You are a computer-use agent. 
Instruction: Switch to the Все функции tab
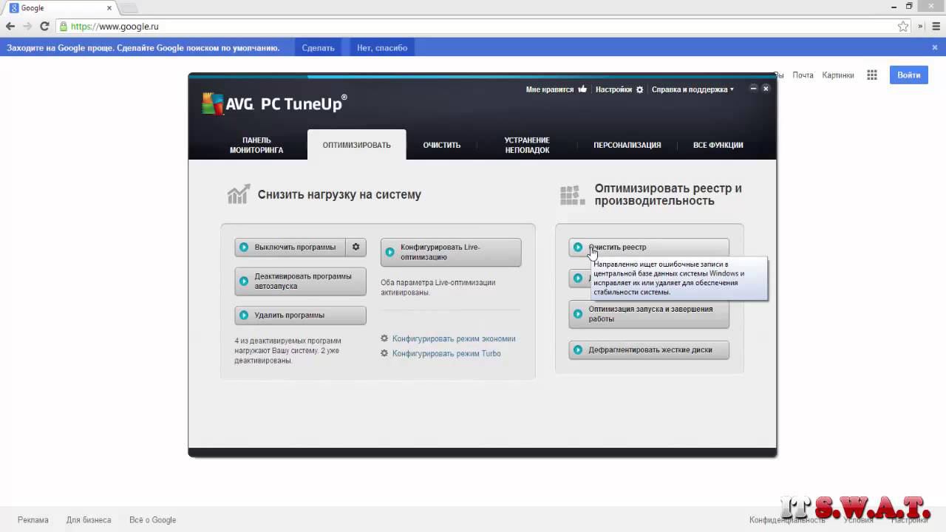718,145
